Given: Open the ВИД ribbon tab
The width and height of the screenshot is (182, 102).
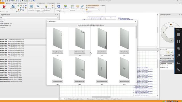Looking at the screenshot, I should tap(59, 3).
